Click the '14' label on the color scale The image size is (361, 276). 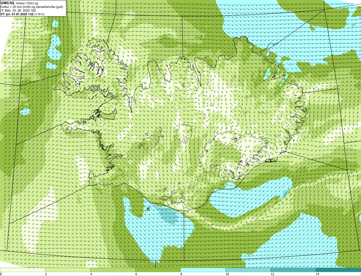point(317,274)
